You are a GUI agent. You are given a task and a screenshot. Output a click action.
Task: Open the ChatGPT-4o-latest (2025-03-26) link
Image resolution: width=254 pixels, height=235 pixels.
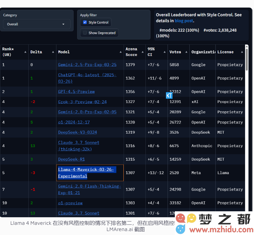tap(87, 78)
